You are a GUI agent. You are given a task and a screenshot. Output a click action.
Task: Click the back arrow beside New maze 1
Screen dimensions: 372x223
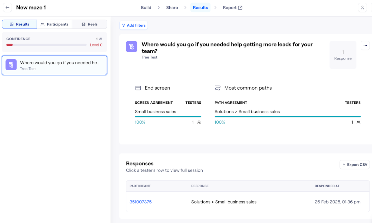(x=7, y=7)
